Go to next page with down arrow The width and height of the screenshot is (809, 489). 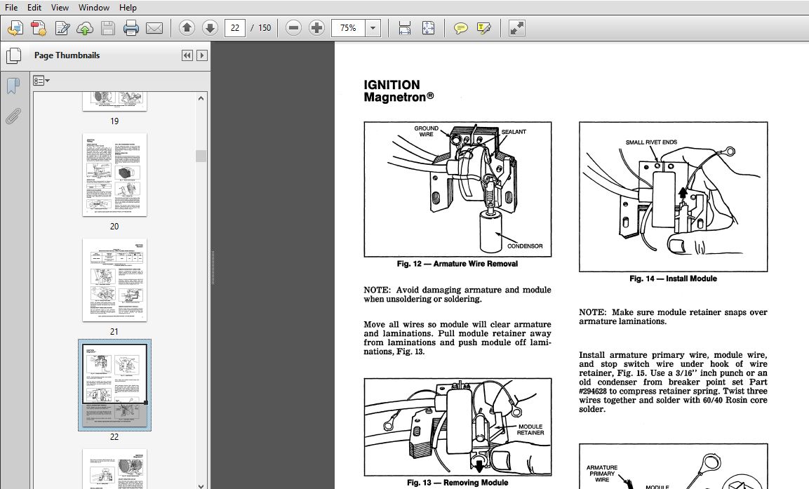point(210,28)
